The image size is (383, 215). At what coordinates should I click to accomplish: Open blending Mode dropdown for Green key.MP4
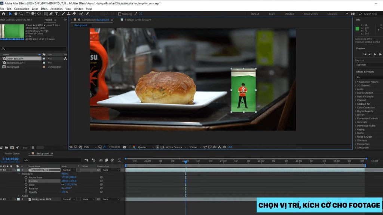tap(69, 170)
